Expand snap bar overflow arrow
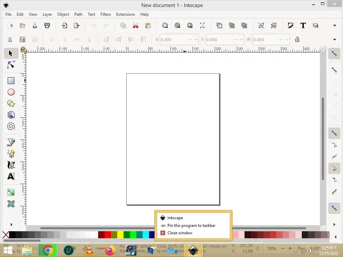343x257 pixels. click(x=334, y=225)
